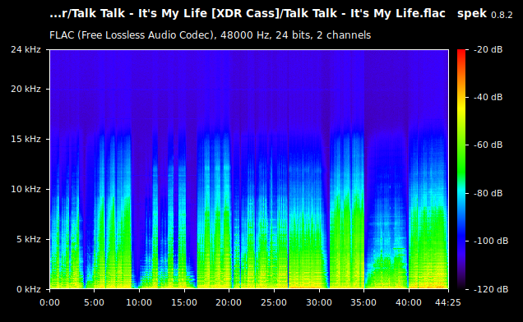
Task: Click the '5:00' time axis label
Action: [94, 302]
